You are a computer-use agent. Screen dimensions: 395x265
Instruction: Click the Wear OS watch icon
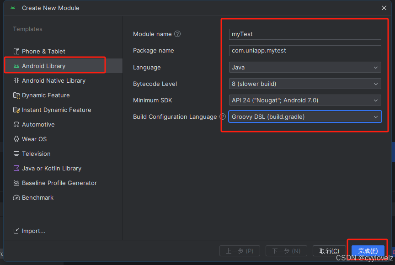(16, 139)
